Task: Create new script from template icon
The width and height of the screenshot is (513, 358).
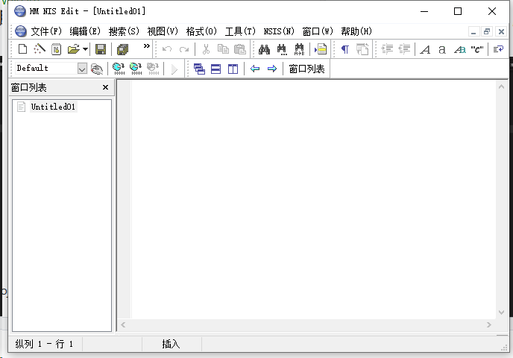Action: point(56,49)
